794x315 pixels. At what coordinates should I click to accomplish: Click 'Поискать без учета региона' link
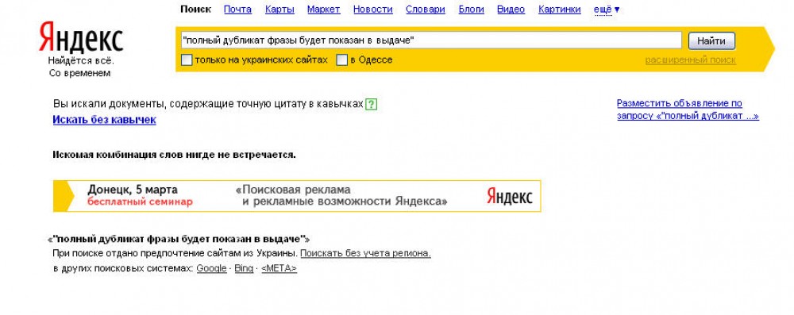click(365, 253)
